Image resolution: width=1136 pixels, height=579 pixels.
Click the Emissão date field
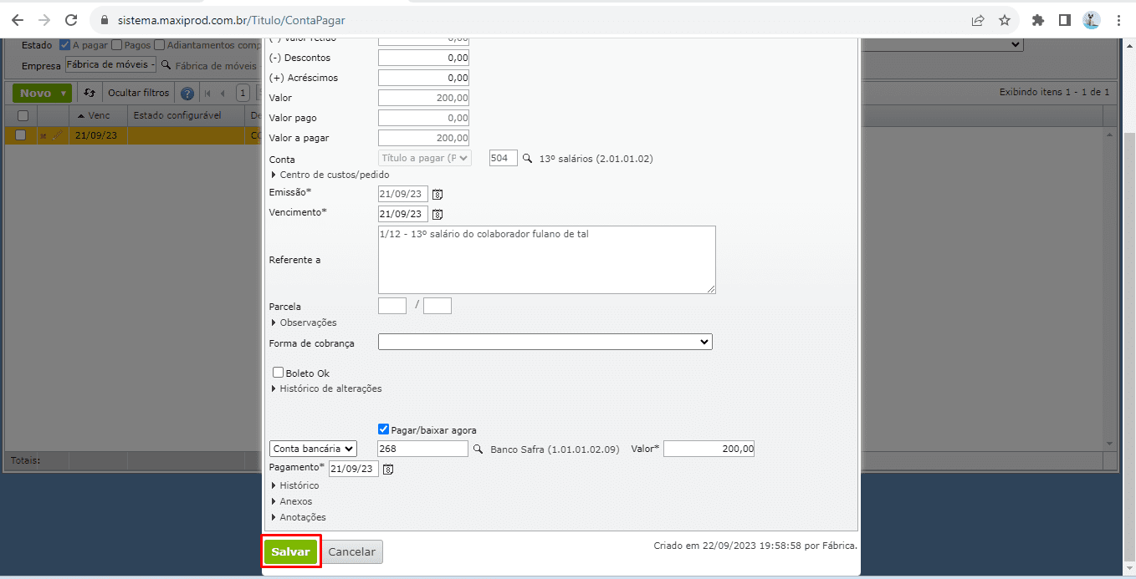click(403, 194)
